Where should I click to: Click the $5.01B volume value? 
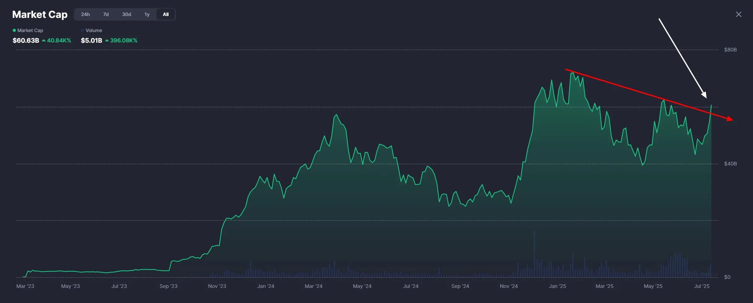point(91,41)
